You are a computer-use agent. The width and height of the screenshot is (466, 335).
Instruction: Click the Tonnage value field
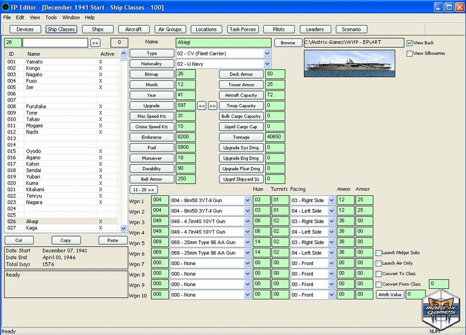[276, 137]
